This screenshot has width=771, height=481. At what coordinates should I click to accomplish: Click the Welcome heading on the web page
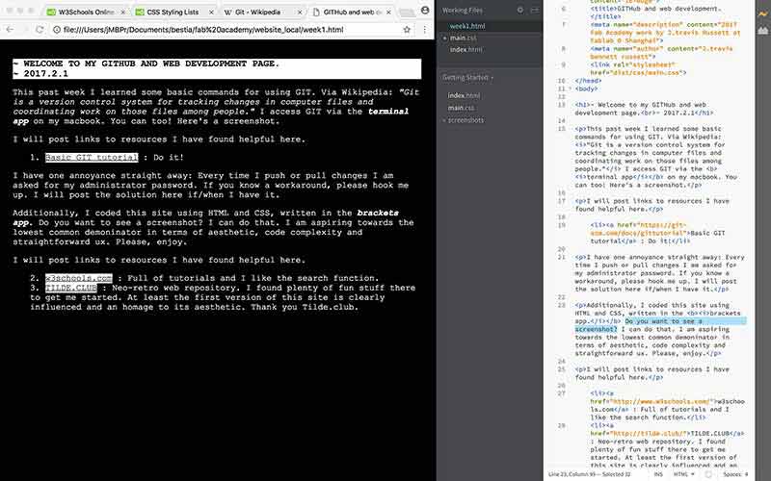[x=217, y=68]
